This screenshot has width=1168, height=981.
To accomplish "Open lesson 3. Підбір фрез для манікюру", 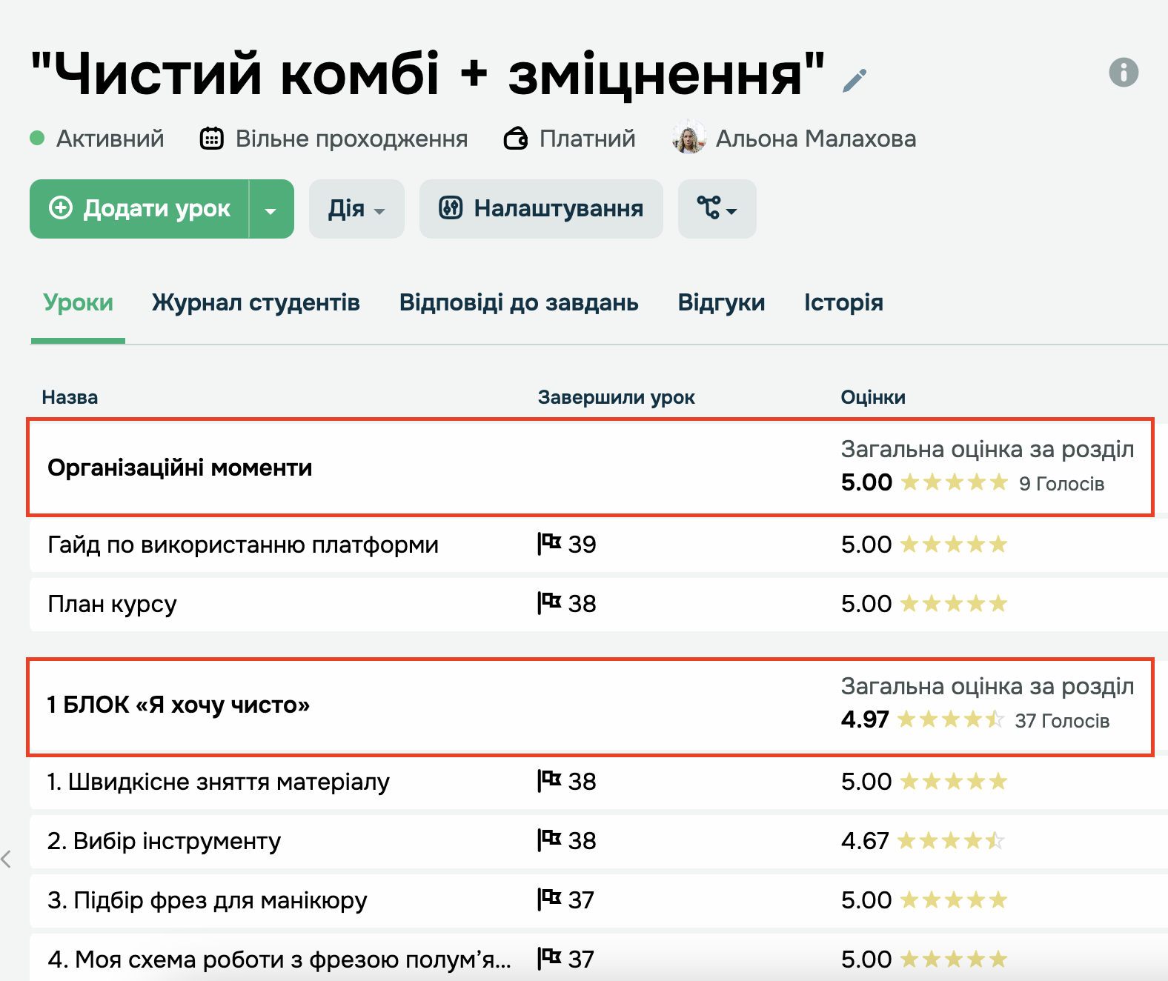I will pos(208,900).
